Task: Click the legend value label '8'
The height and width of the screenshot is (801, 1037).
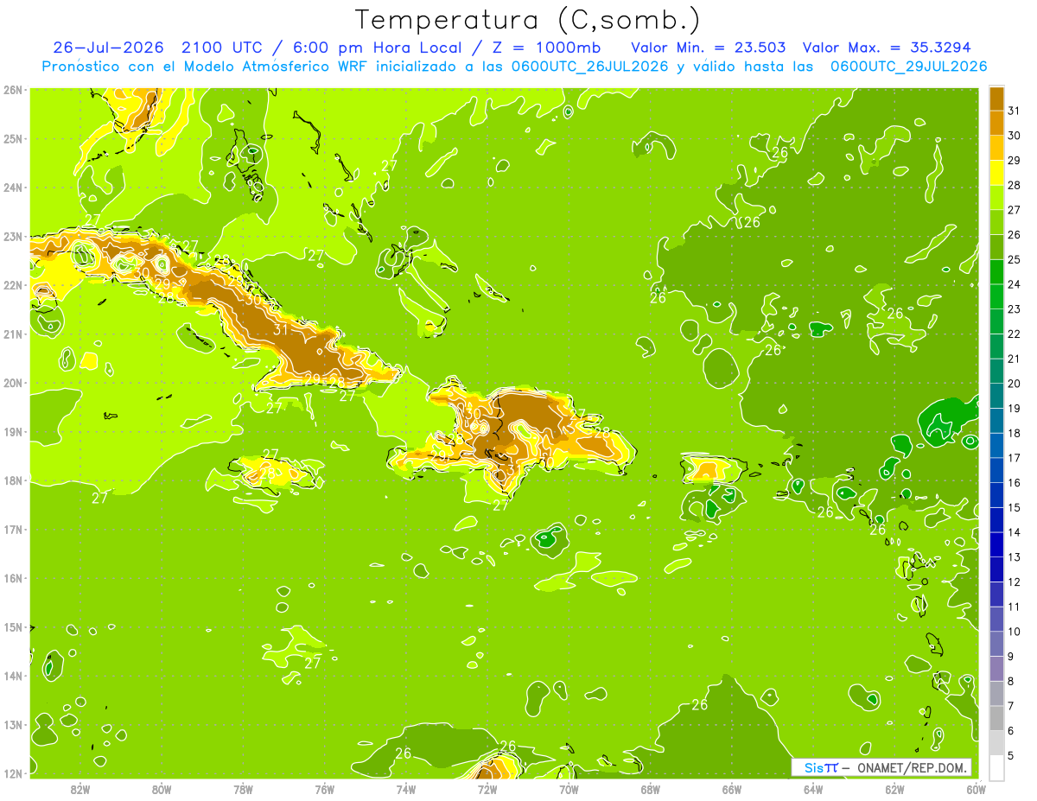Action: 1011,681
